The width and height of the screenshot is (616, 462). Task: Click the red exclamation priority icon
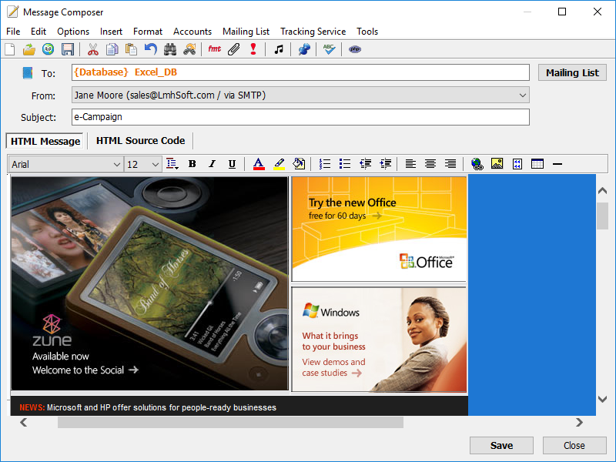[253, 49]
